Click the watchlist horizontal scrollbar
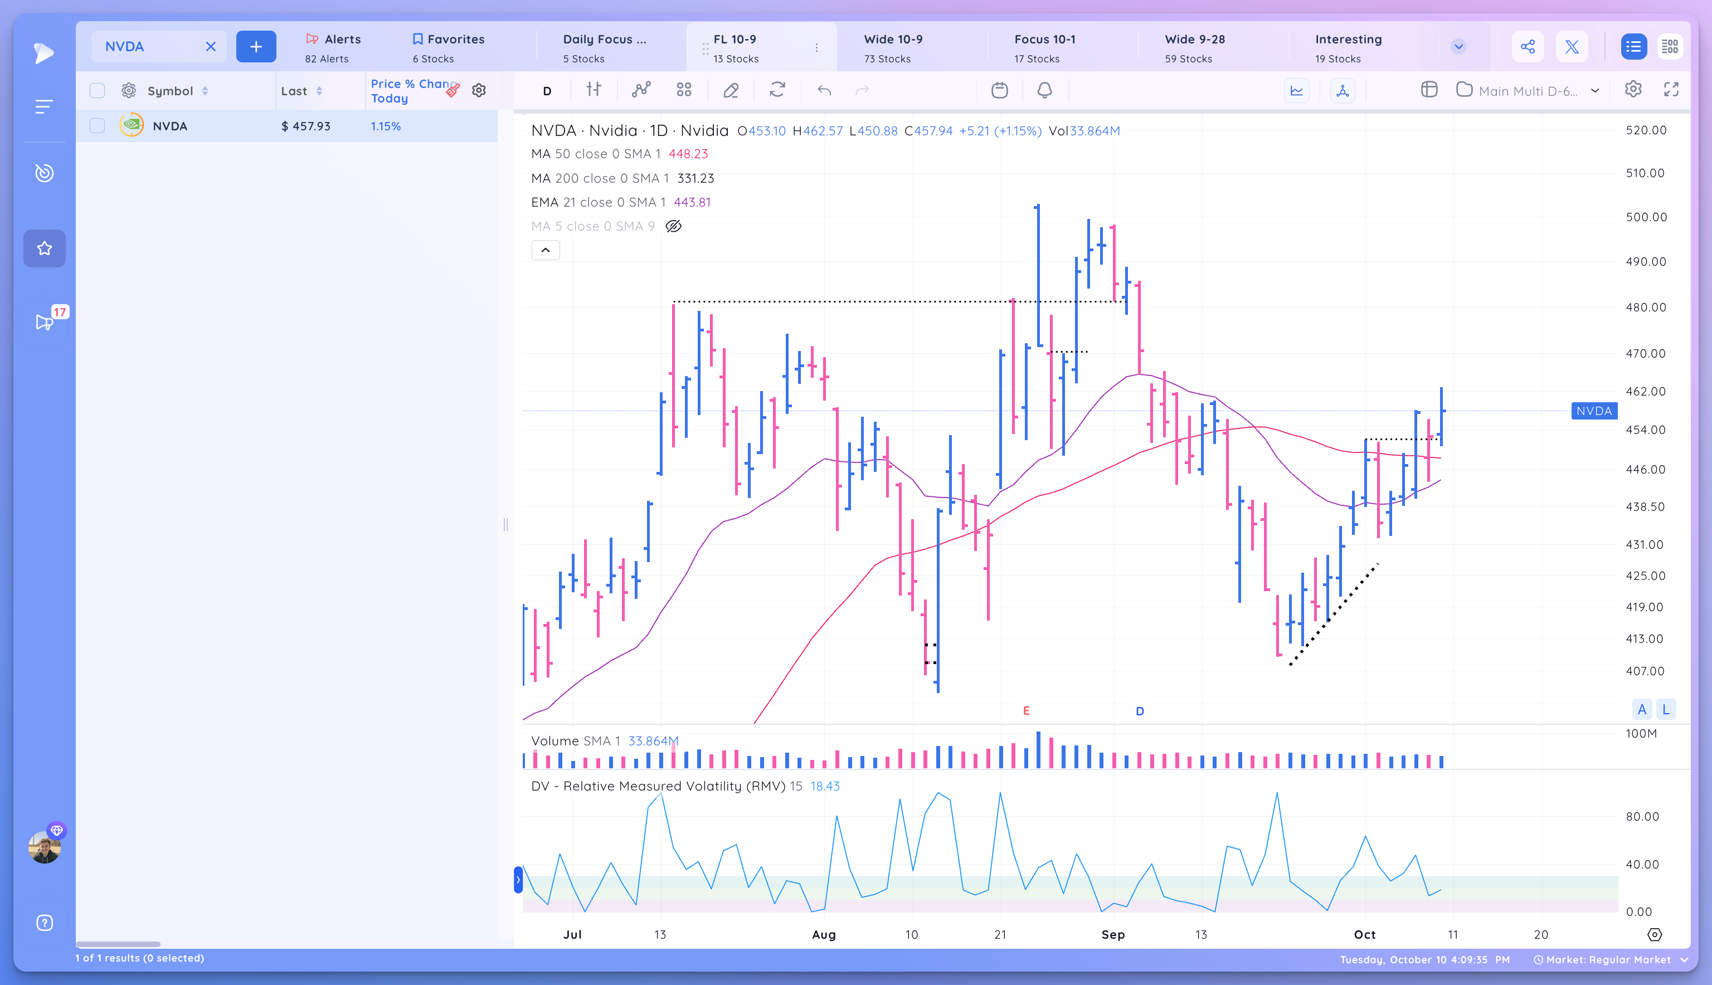1712x985 pixels. 118,944
